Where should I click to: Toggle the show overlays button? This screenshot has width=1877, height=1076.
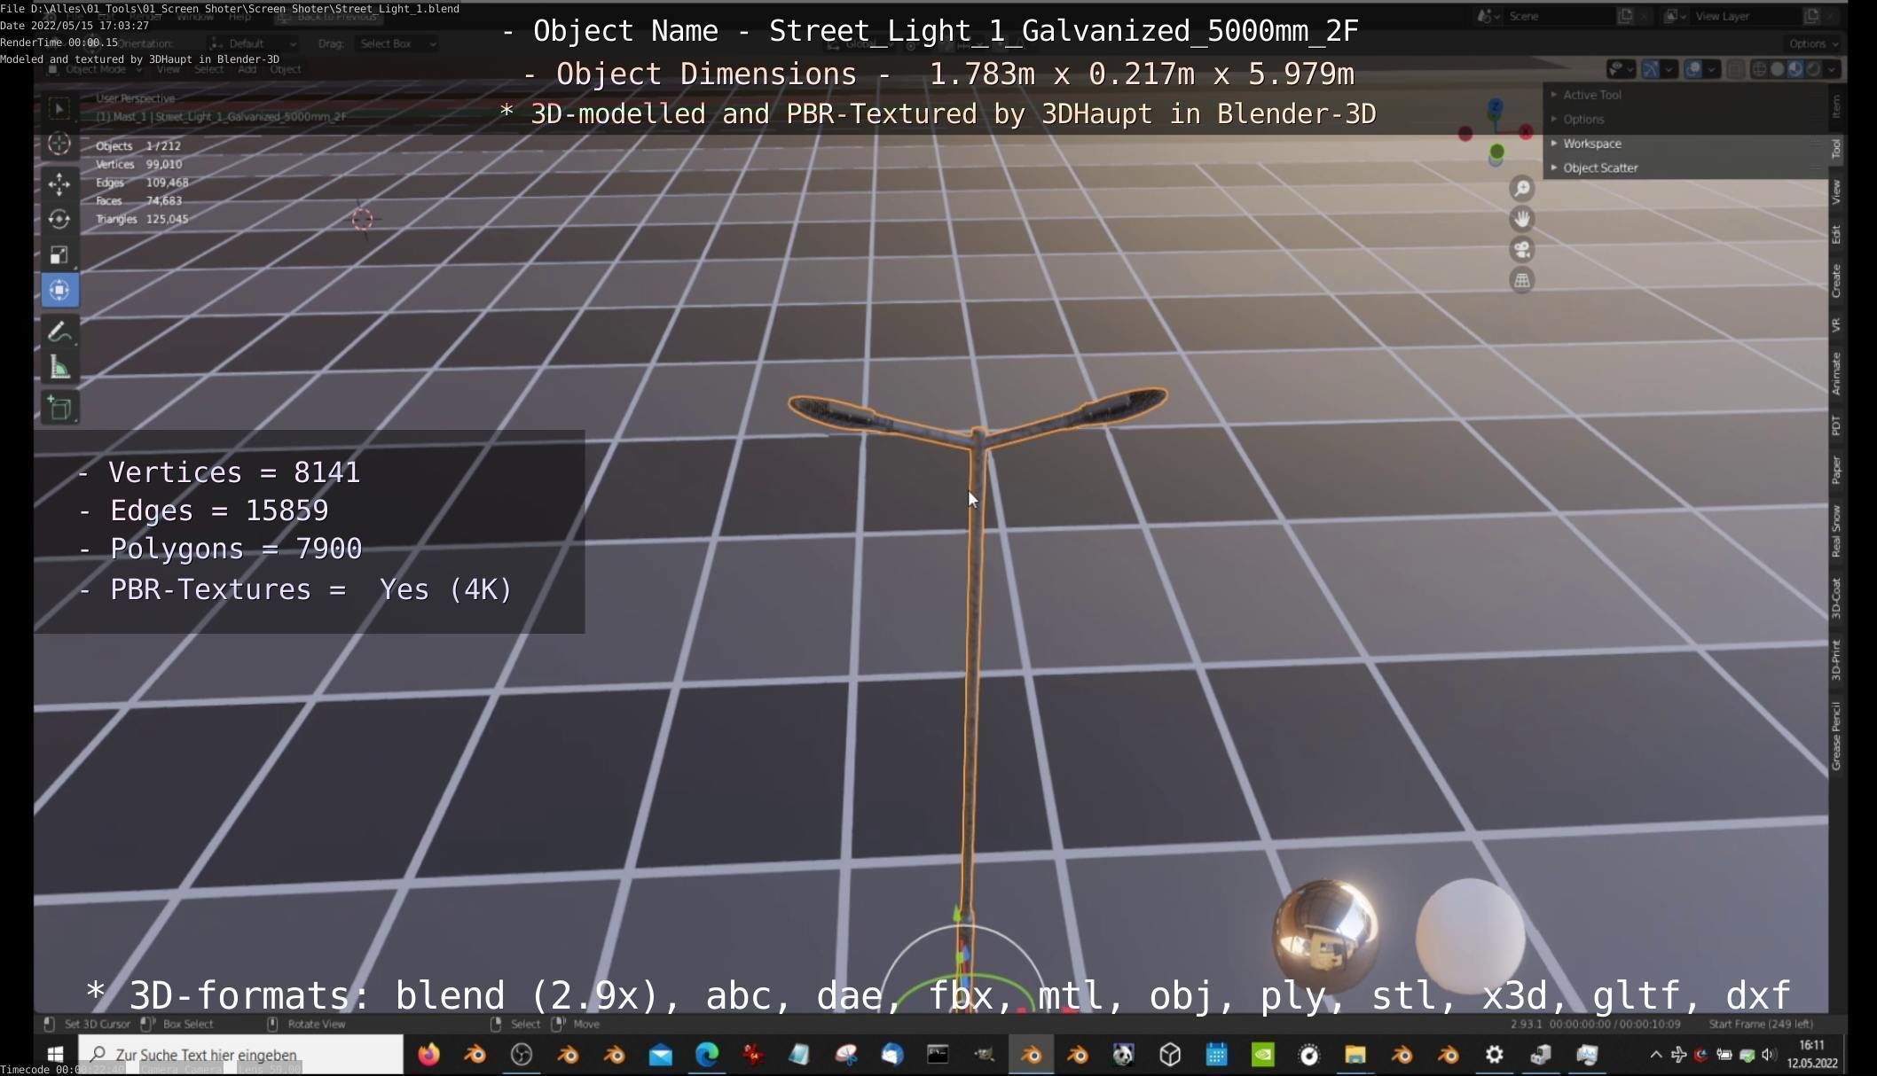(x=1693, y=69)
